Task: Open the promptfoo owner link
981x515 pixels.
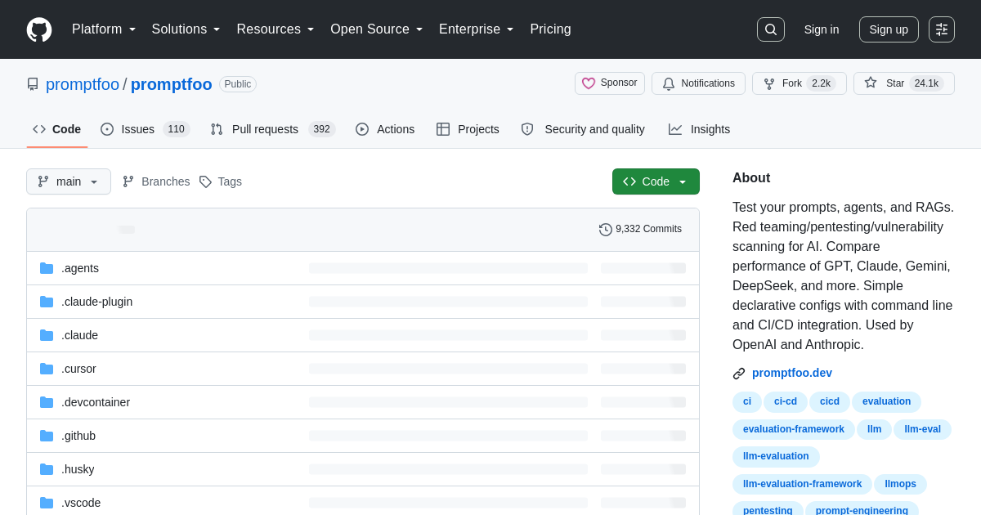Action: point(83,84)
